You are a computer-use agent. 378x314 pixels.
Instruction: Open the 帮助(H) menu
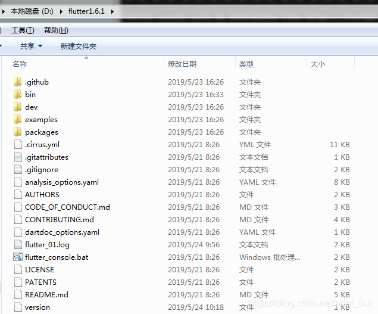[x=56, y=30]
